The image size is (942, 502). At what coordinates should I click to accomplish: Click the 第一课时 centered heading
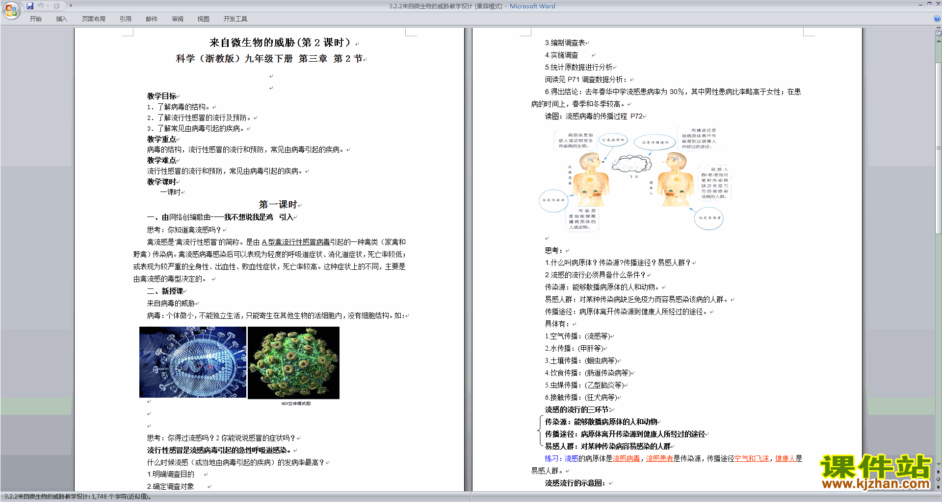(278, 205)
